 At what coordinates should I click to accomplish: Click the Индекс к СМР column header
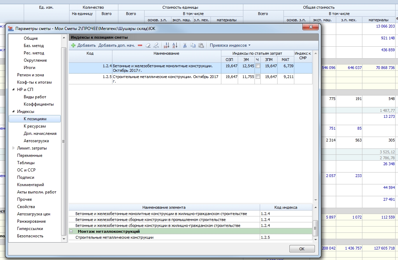pyautogui.click(x=303, y=56)
